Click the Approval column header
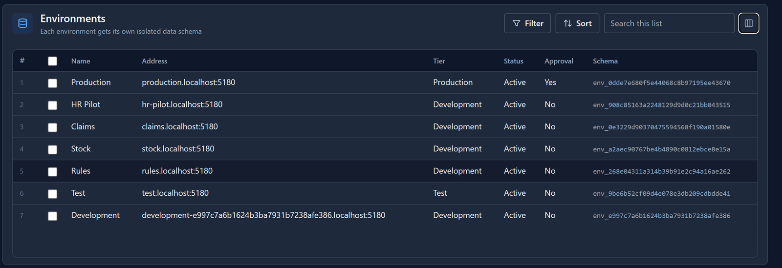Image resolution: width=782 pixels, height=268 pixels. (x=559, y=61)
